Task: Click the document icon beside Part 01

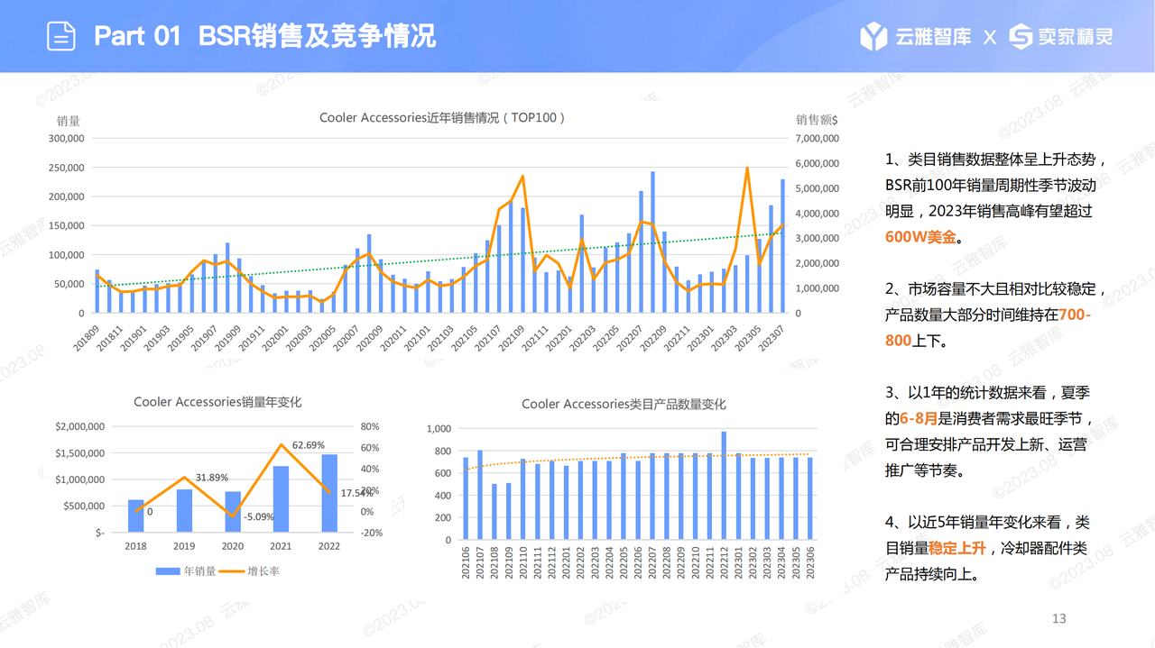Action: point(60,36)
